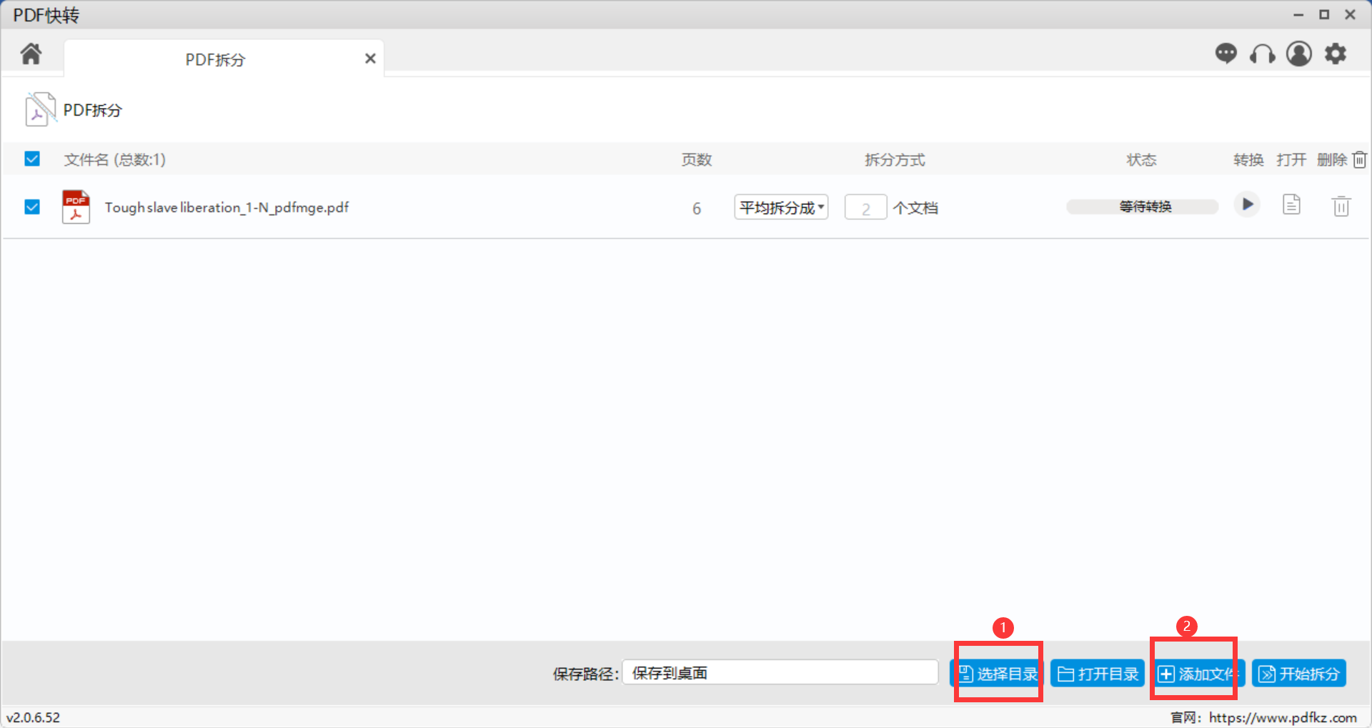
Task: Clear all files using header trash icon
Action: click(x=1359, y=160)
